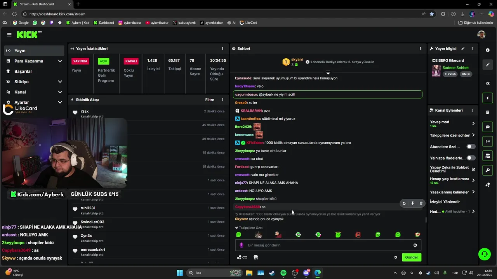Open the hamburger menu beside Kick logo
The height and width of the screenshot is (279, 497).
pyautogui.click(x=9, y=35)
